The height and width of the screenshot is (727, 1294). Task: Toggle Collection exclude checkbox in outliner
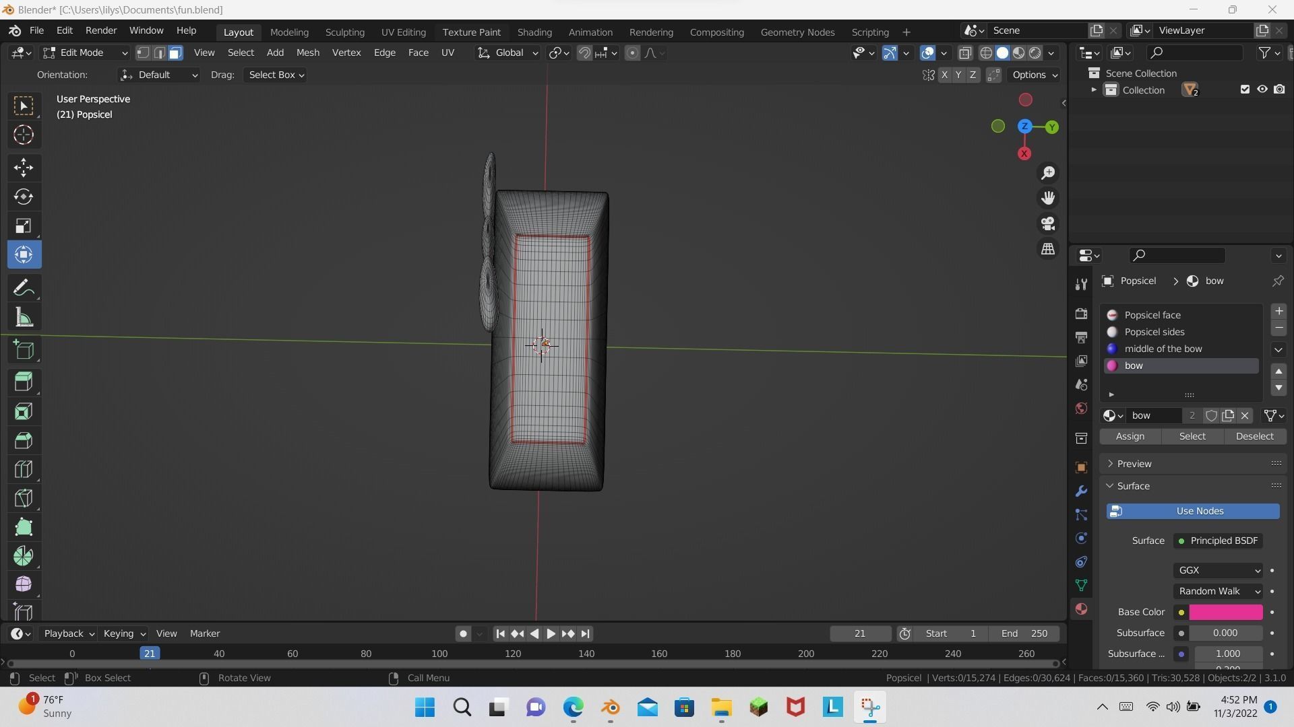(1245, 90)
